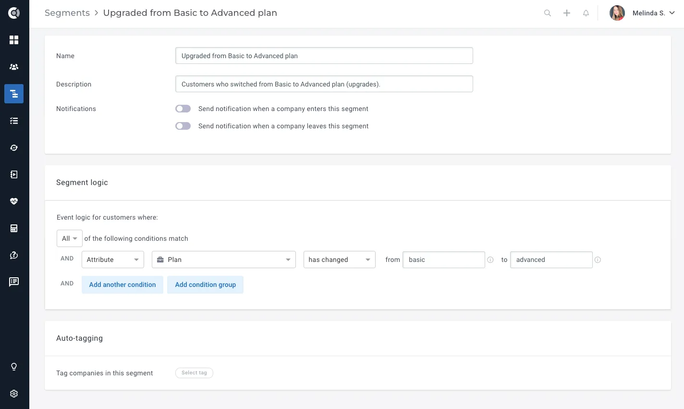Open the dashboard grid icon in sidebar
684x409 pixels.
click(x=14, y=40)
